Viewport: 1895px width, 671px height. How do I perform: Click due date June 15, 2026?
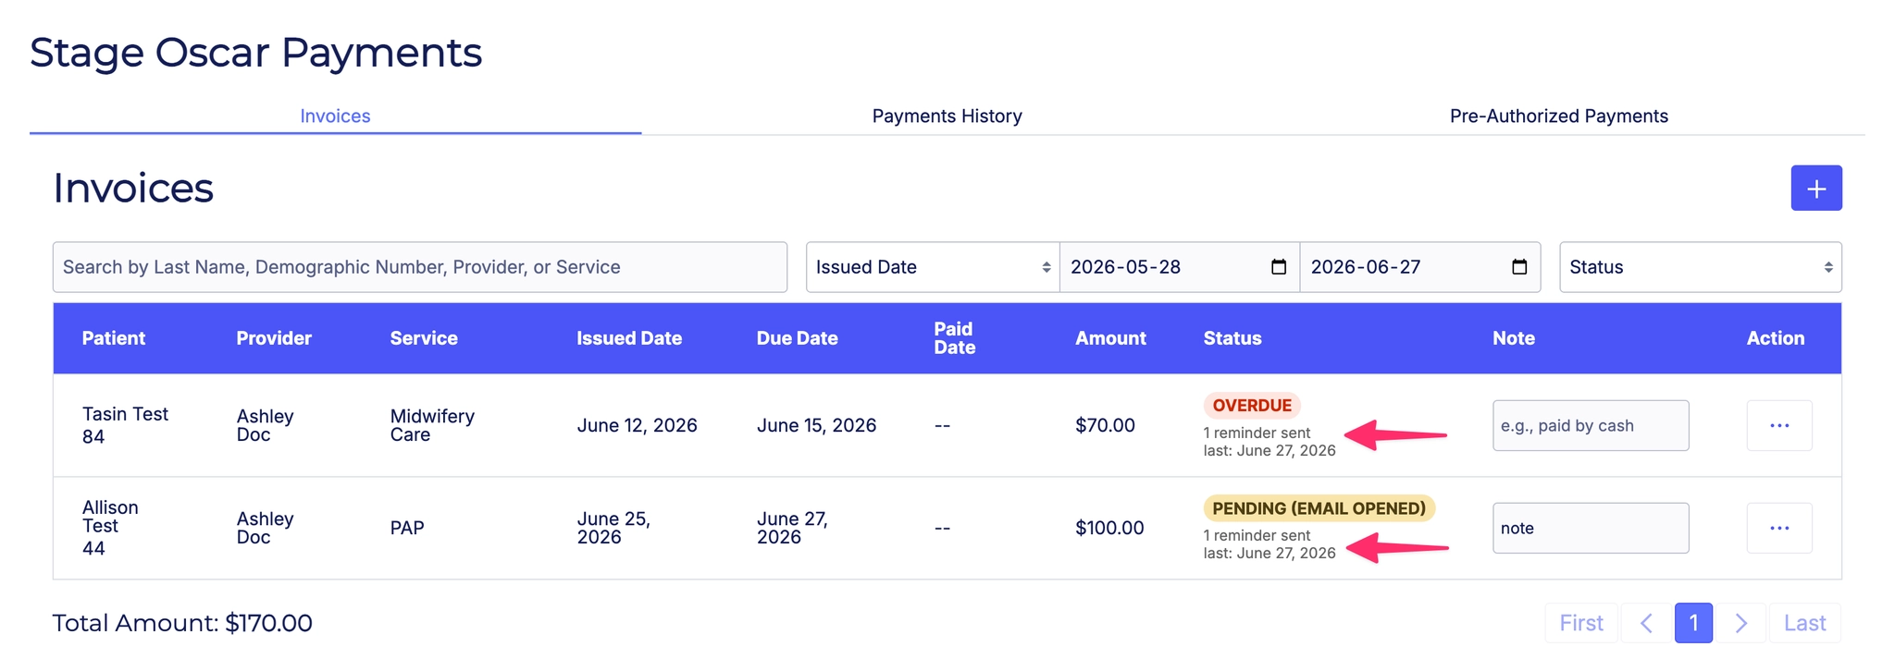816,426
